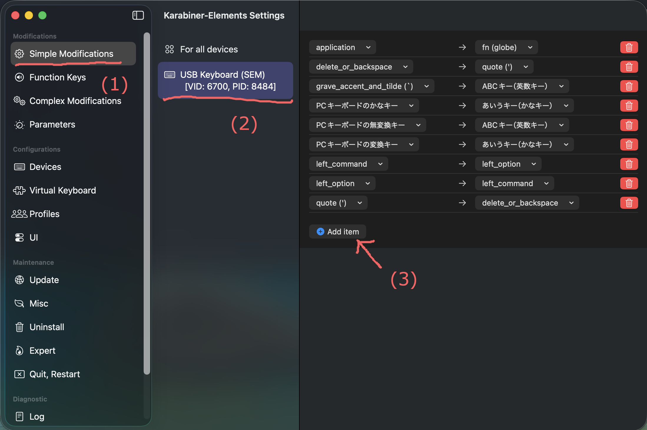Select For all devices

point(225,49)
